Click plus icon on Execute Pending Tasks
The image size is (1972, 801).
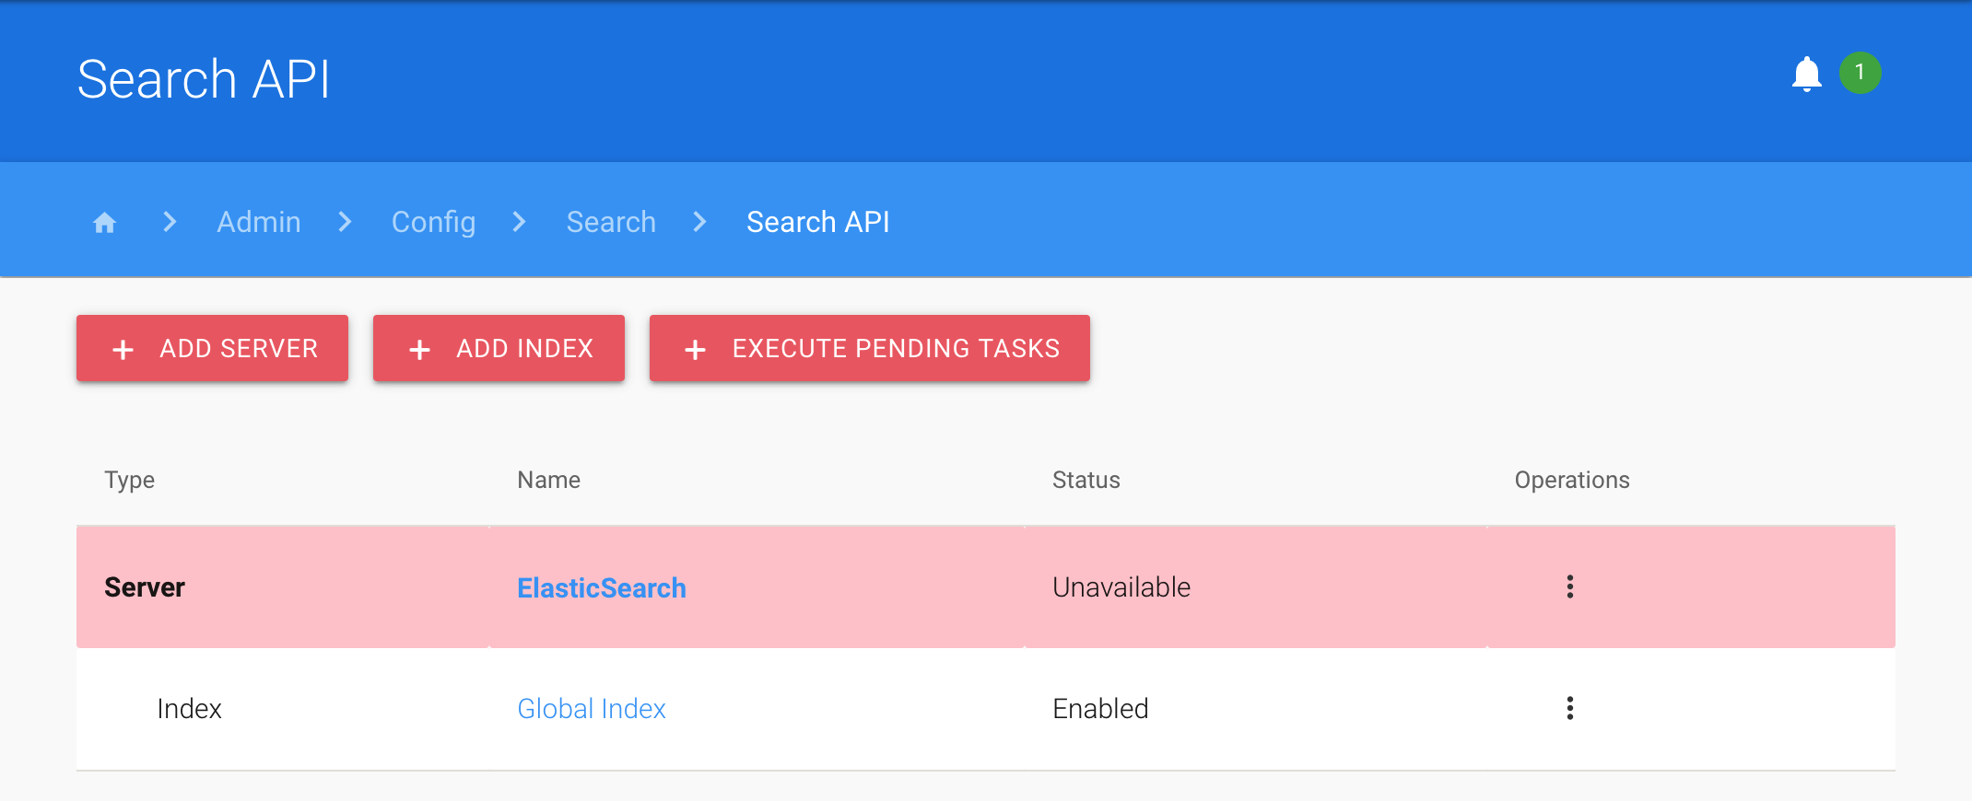tap(696, 350)
